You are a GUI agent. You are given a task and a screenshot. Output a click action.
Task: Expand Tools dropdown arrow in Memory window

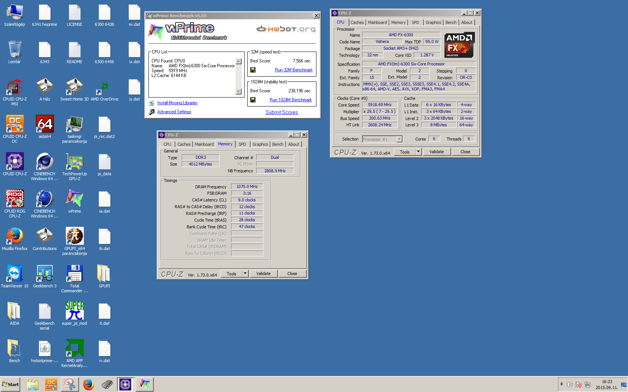(245, 274)
